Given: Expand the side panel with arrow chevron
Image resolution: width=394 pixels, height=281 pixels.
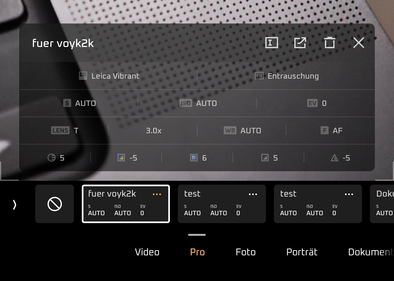Looking at the screenshot, I should pyautogui.click(x=15, y=205).
